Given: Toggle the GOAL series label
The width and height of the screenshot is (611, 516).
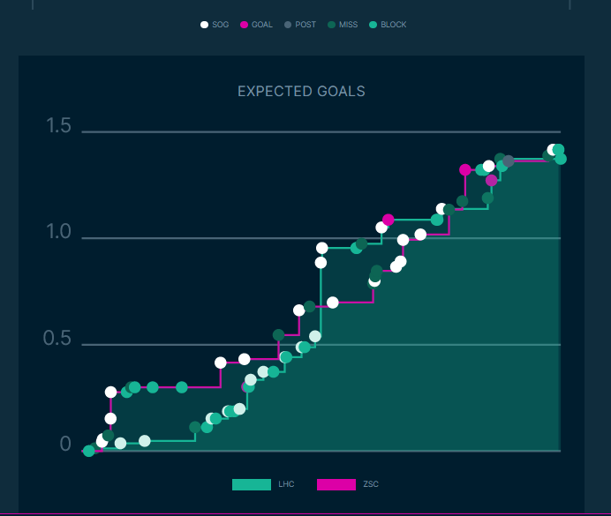Looking at the screenshot, I should pos(262,25).
